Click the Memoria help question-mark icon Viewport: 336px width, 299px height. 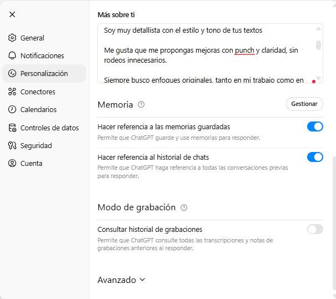(141, 104)
